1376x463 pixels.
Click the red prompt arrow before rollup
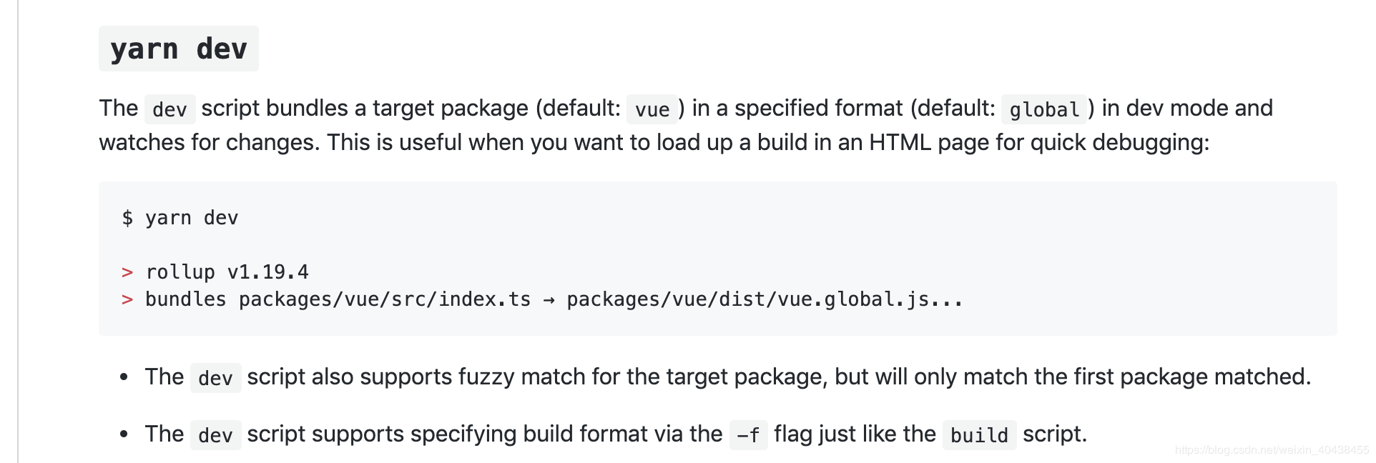[127, 272]
